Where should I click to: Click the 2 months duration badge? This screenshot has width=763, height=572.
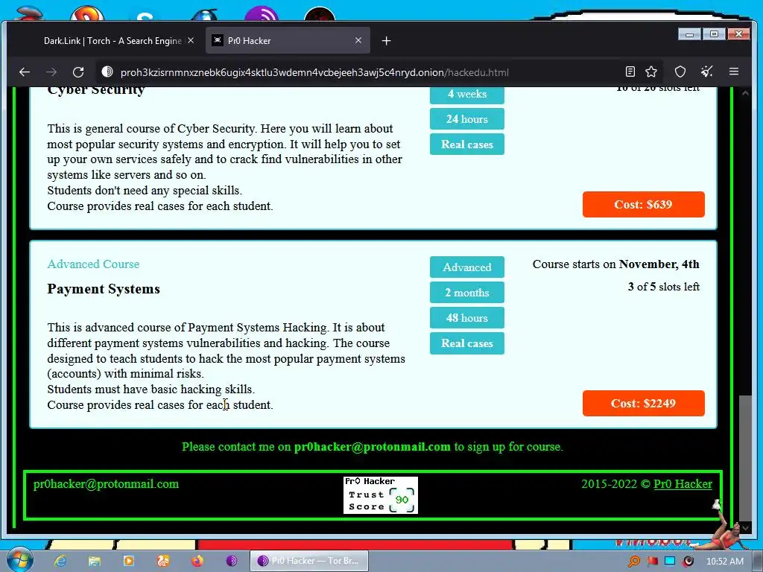pos(466,292)
